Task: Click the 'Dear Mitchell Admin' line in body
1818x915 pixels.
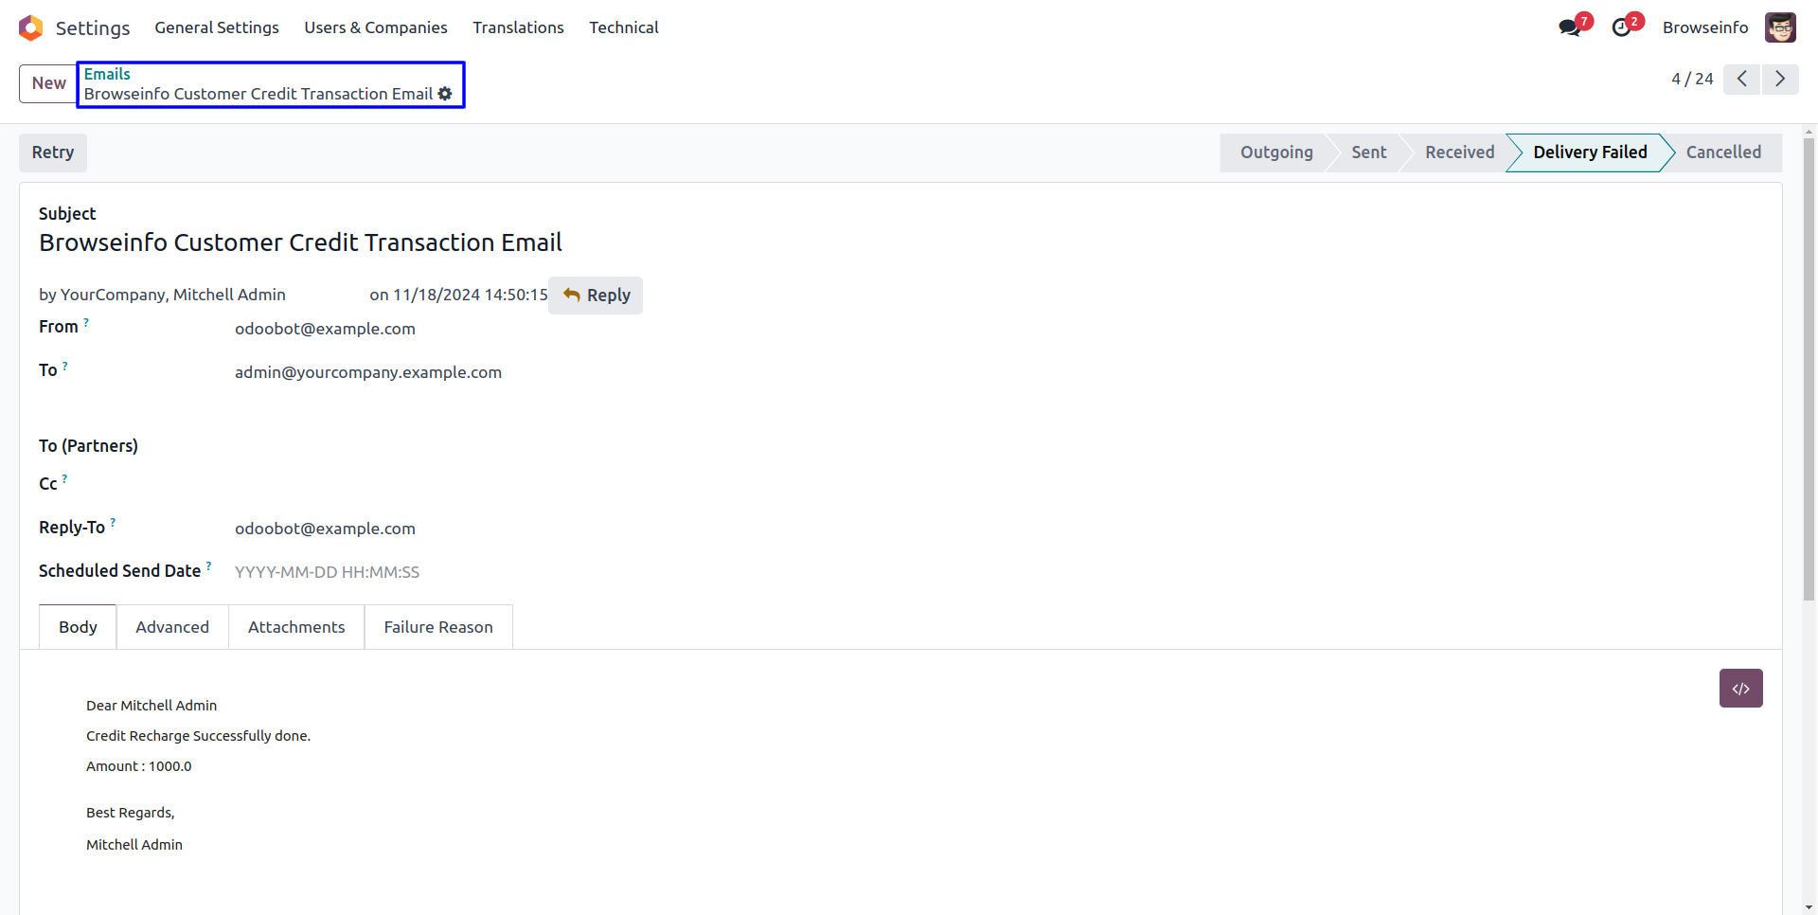Action: click(x=151, y=706)
